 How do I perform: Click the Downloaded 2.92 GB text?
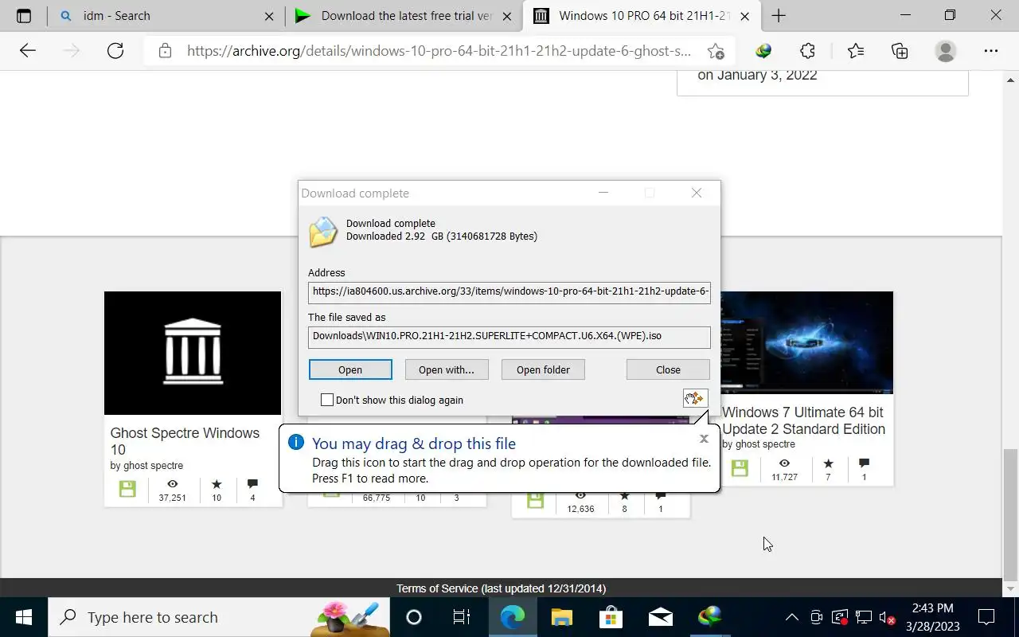442,236
